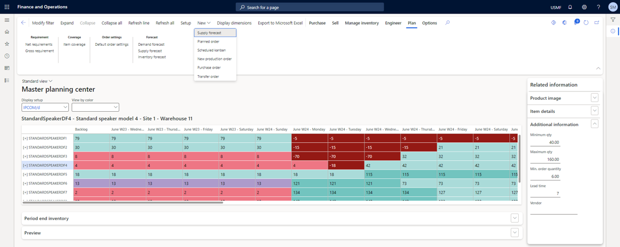Open the settings gear icon

pyautogui.click(x=584, y=7)
